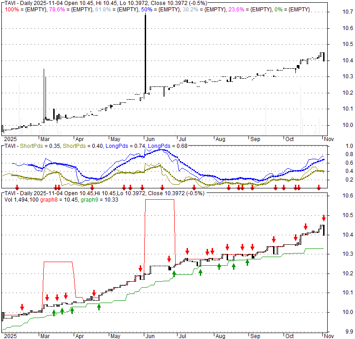Click the 'Jun' month label under top chart

tap(150, 139)
